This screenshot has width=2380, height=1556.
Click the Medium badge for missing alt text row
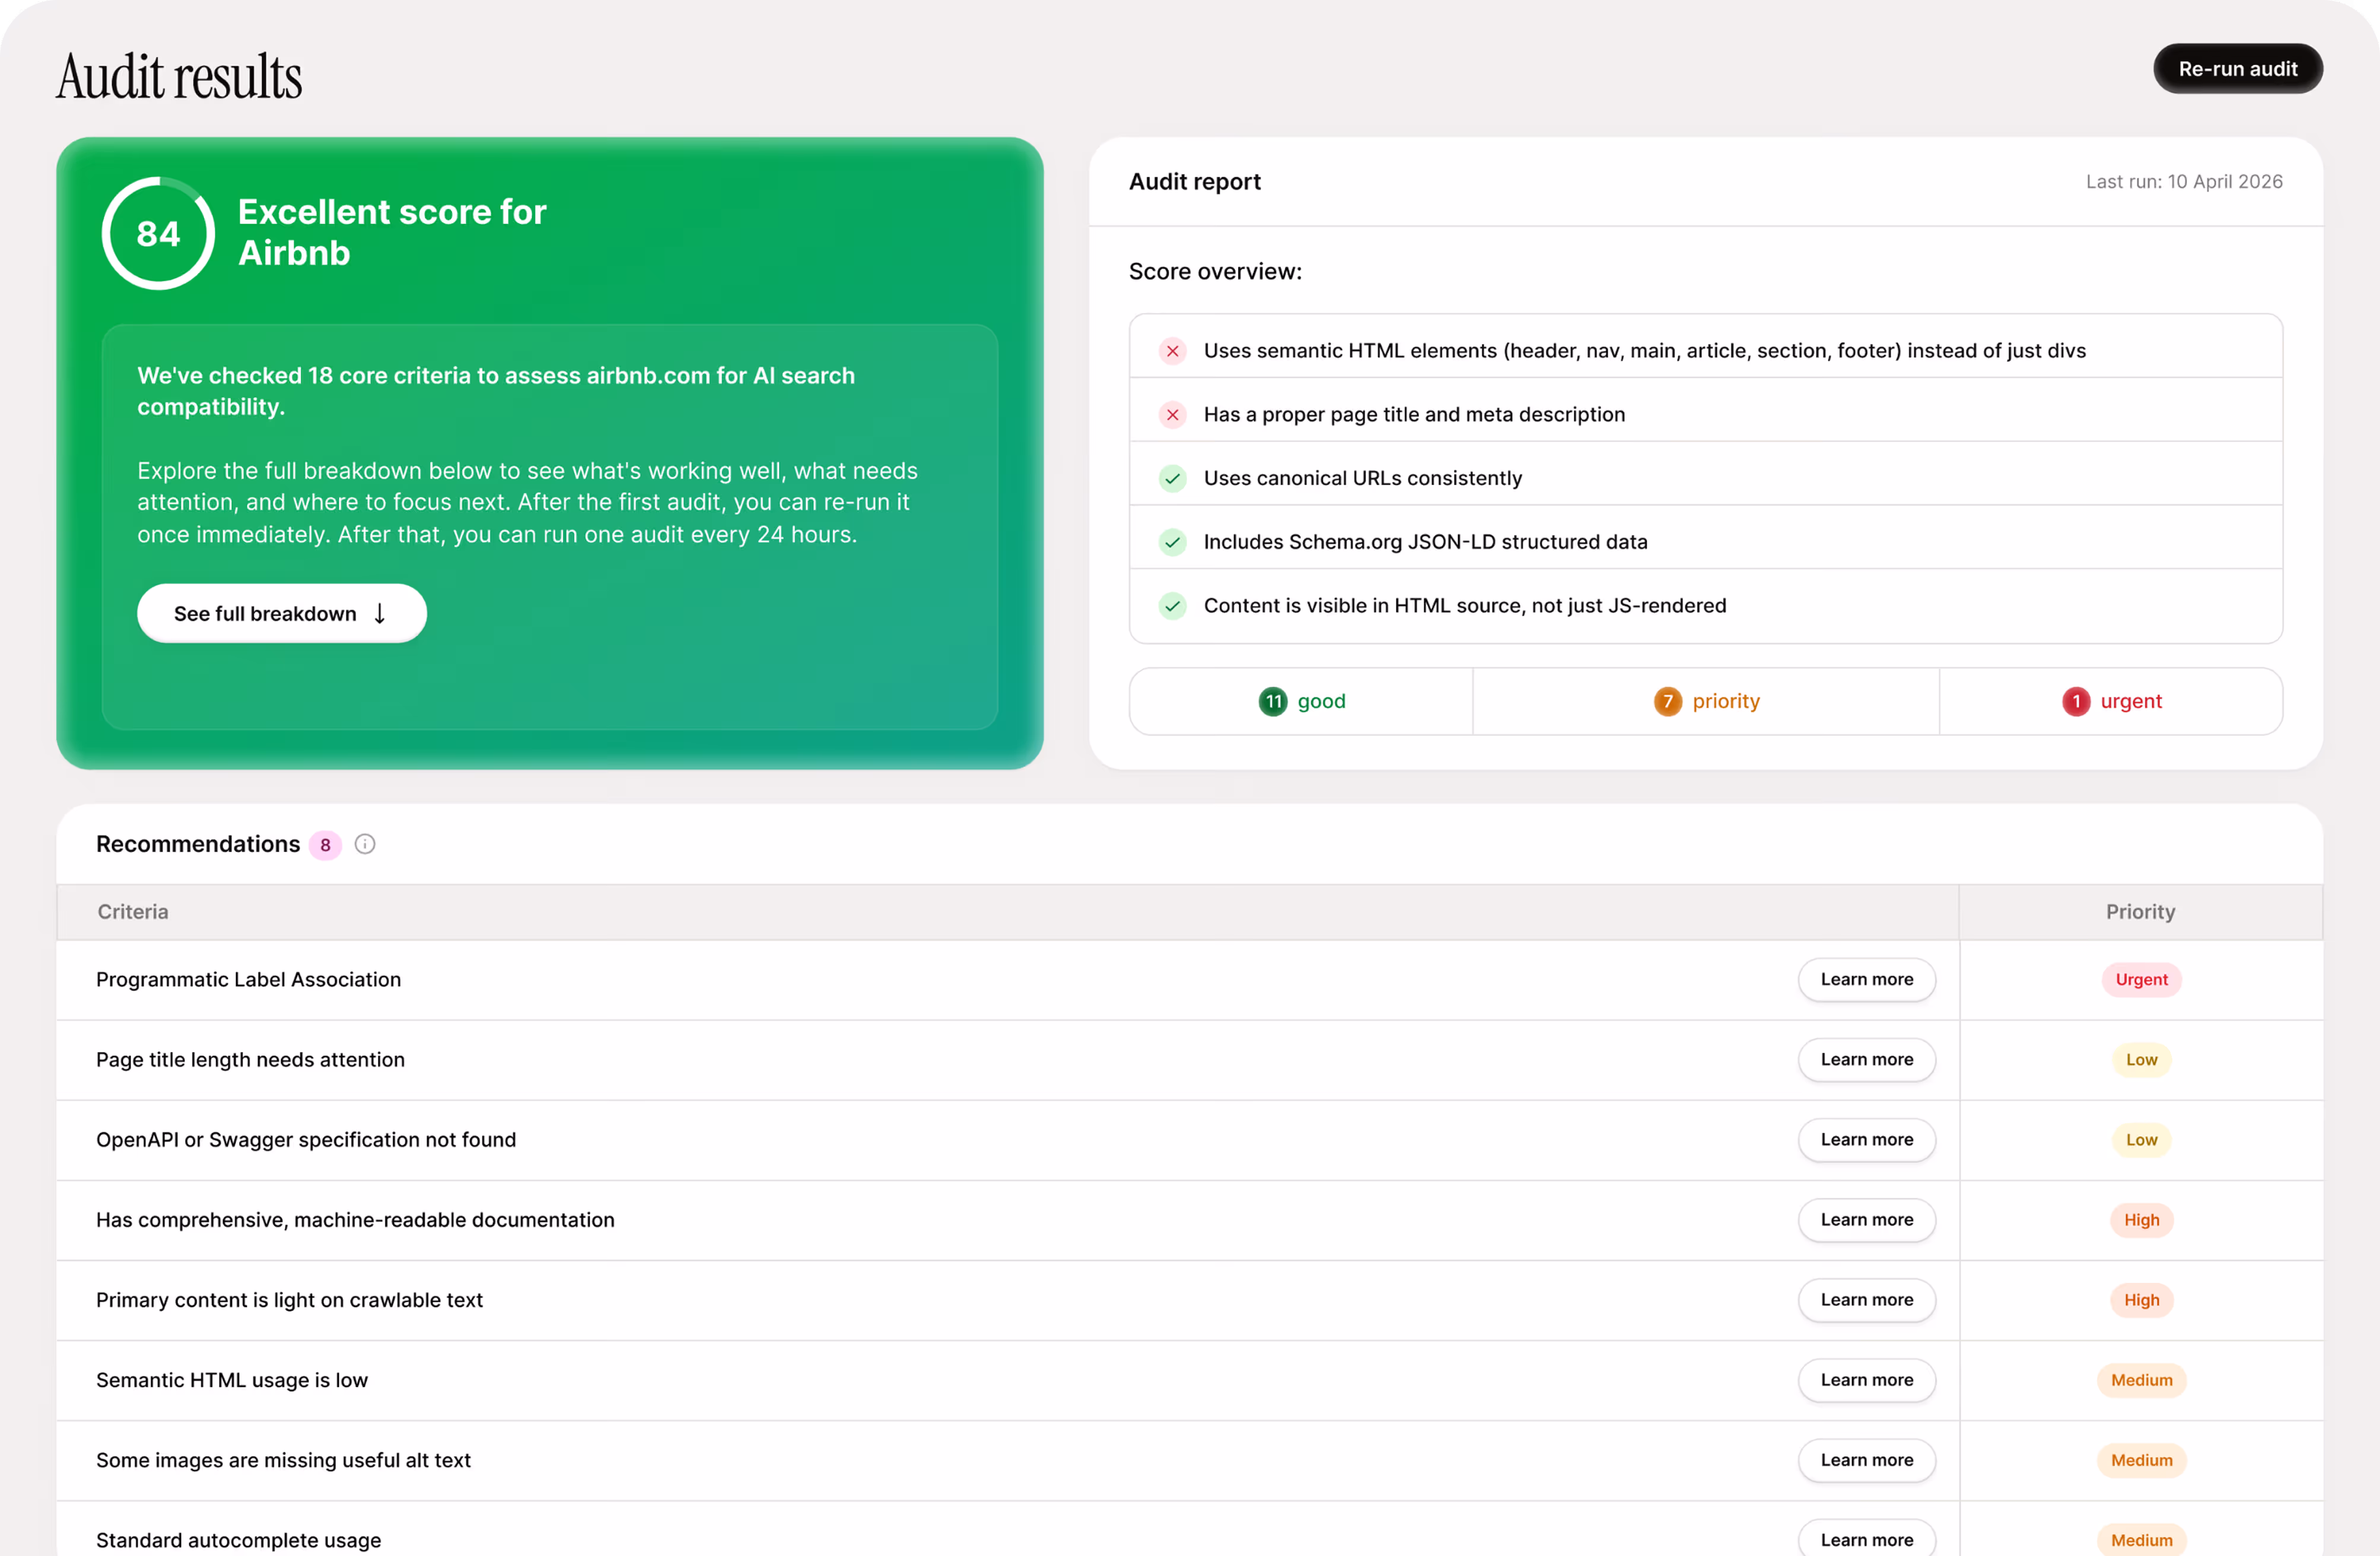tap(2141, 1460)
